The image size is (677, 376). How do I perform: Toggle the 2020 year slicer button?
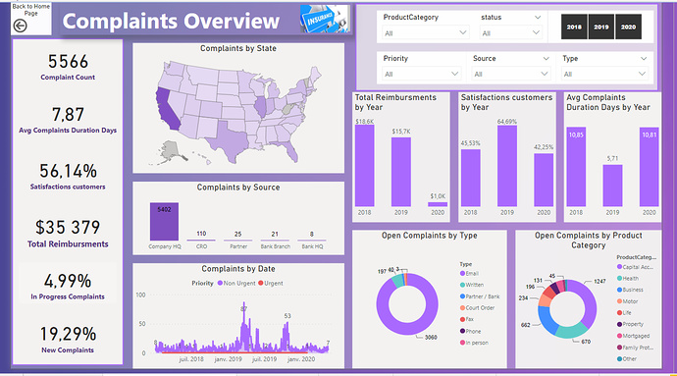coord(628,27)
